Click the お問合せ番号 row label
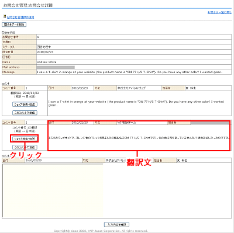This screenshot has width=234, height=233. pyautogui.click(x=19, y=37)
